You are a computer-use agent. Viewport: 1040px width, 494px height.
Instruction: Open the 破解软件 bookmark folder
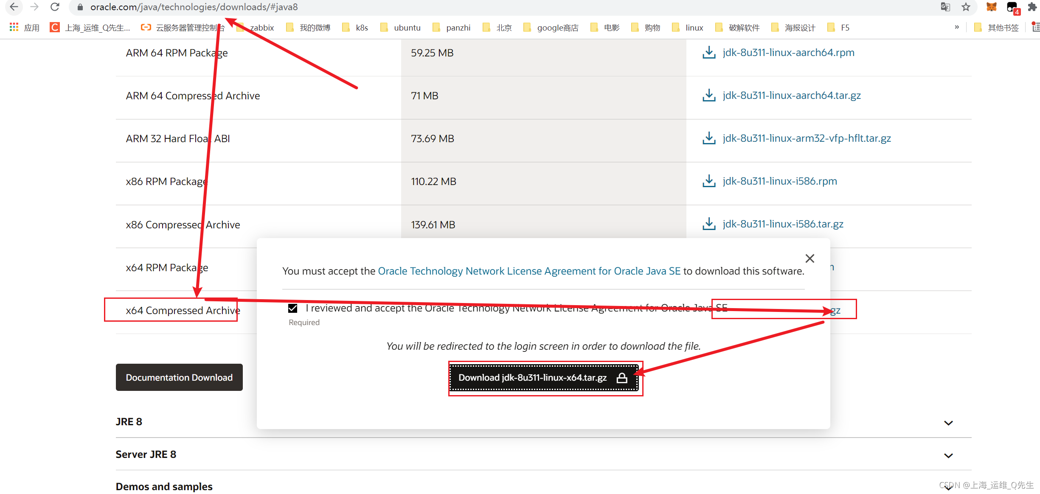tap(737, 28)
